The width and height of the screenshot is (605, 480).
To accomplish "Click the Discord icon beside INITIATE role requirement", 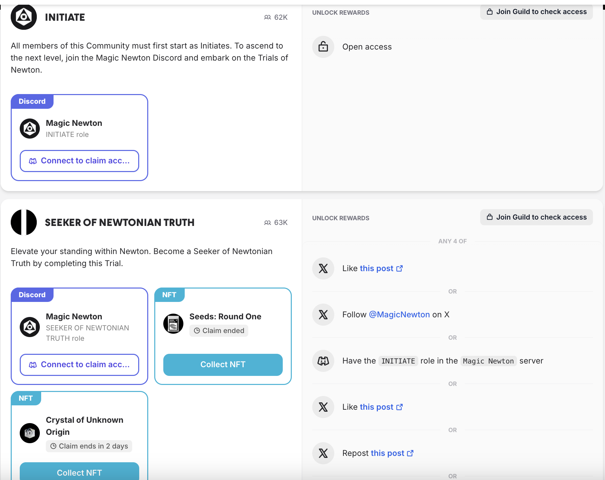I will [323, 361].
